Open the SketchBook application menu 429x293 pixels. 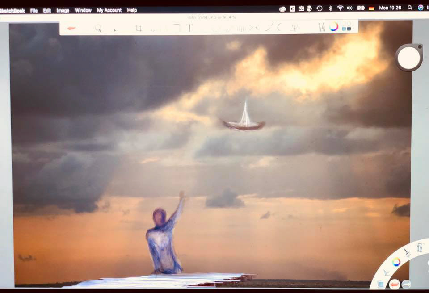pyautogui.click(x=13, y=11)
